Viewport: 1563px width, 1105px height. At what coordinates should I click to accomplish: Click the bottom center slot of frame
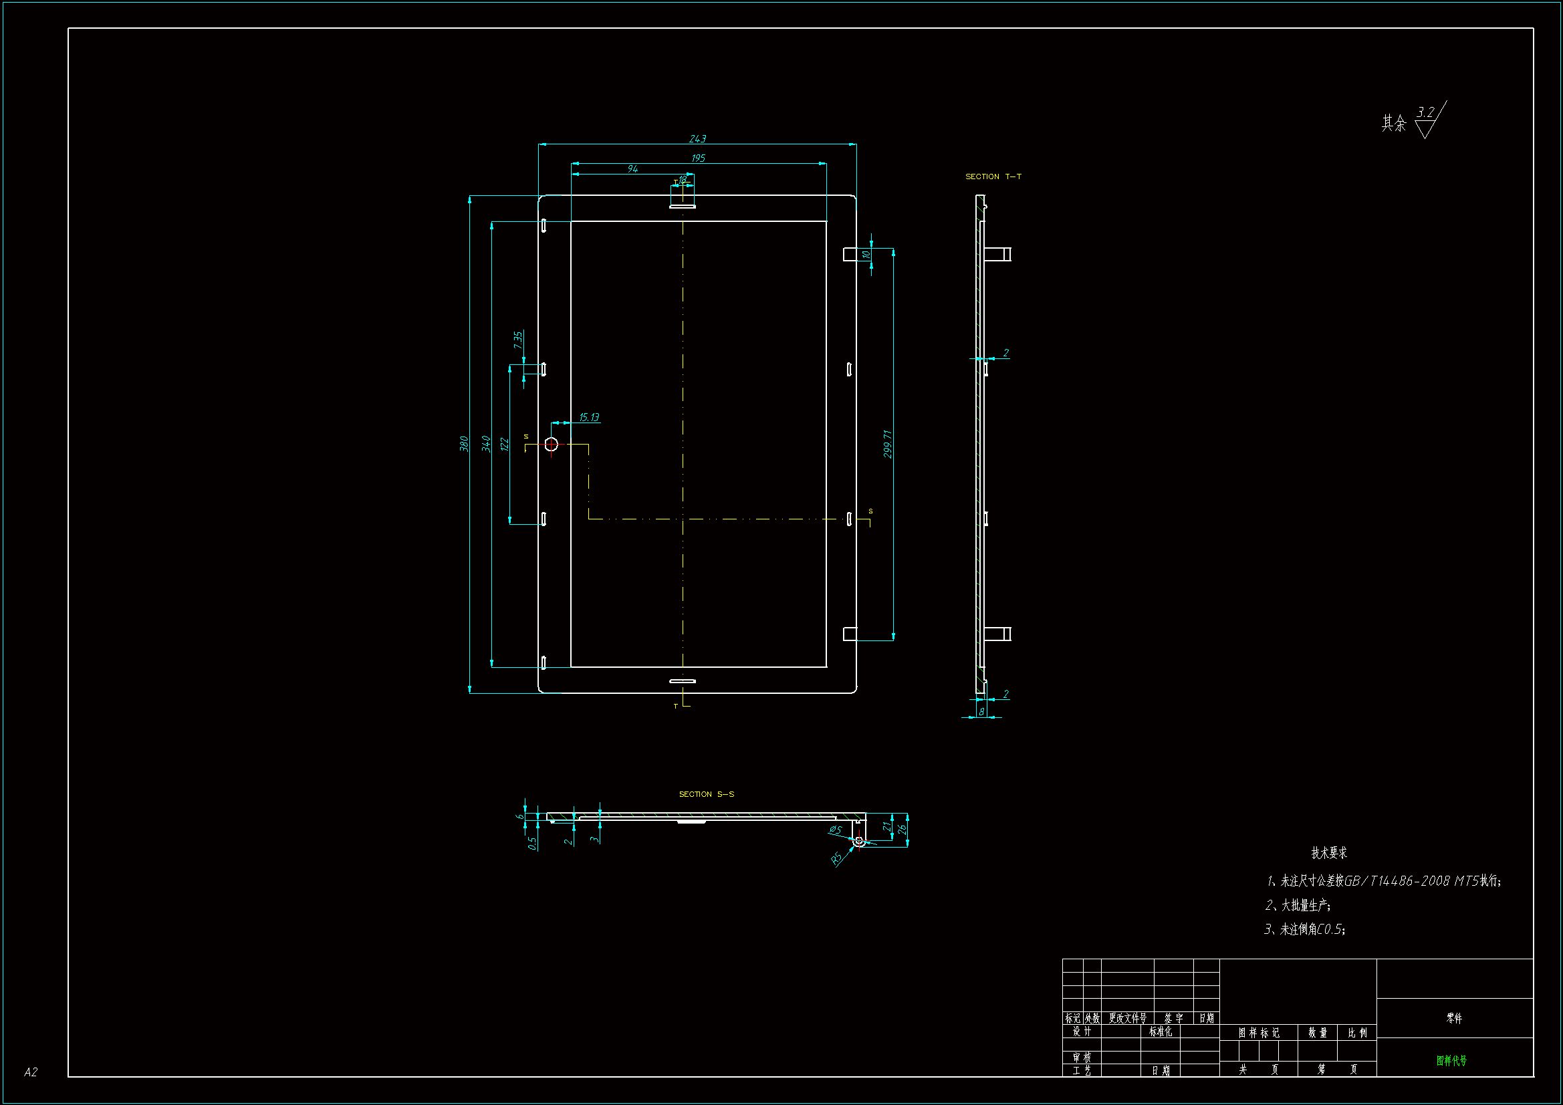682,681
